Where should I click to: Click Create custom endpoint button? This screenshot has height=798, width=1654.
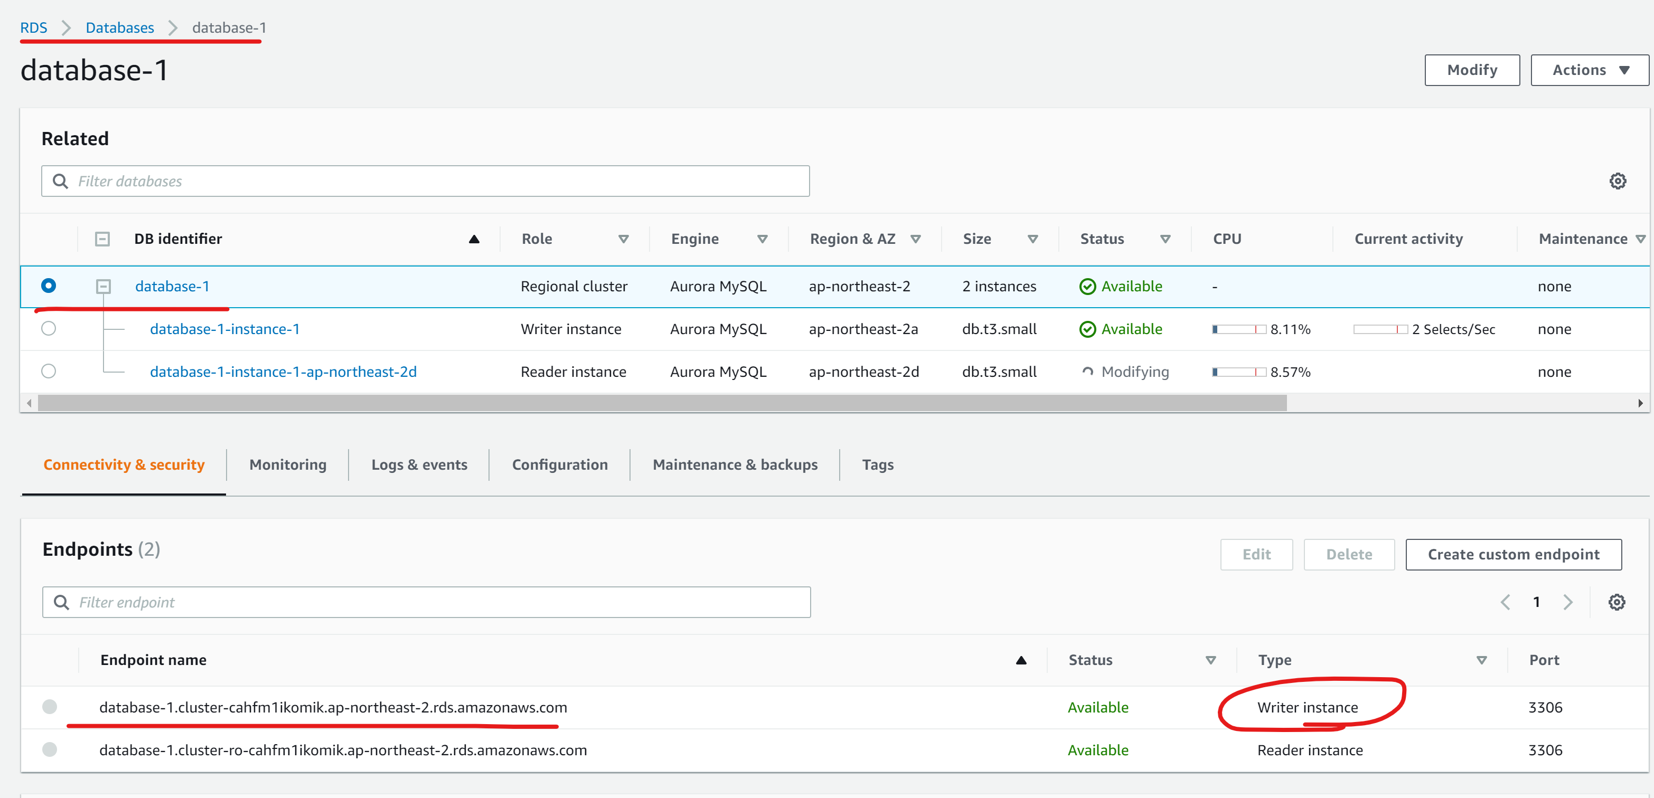tap(1514, 554)
